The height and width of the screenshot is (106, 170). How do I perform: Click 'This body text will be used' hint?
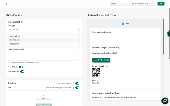[23, 63]
